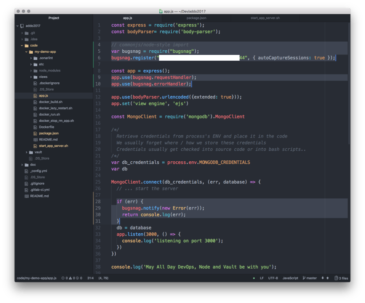Open the 3 files changed indicator
Screen dimensions: 365x303
click(341, 278)
